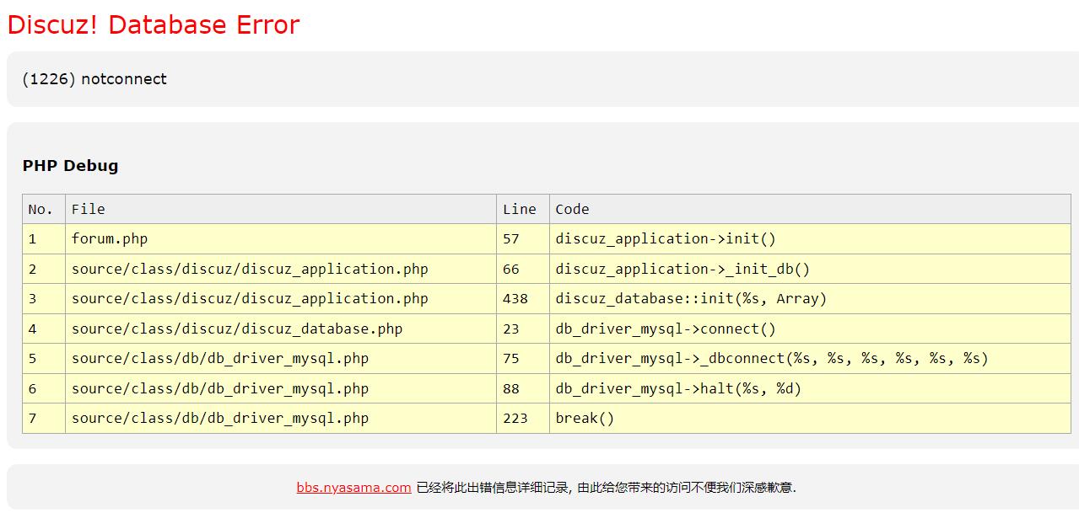Click the "File" column header

[89, 209]
